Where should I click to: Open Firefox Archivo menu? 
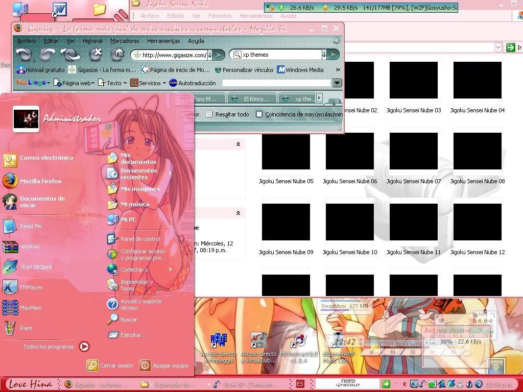pos(27,41)
